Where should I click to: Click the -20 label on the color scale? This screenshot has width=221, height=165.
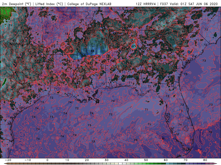[8, 160]
